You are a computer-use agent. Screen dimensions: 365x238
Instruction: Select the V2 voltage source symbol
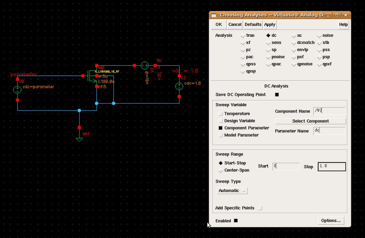[145, 65]
